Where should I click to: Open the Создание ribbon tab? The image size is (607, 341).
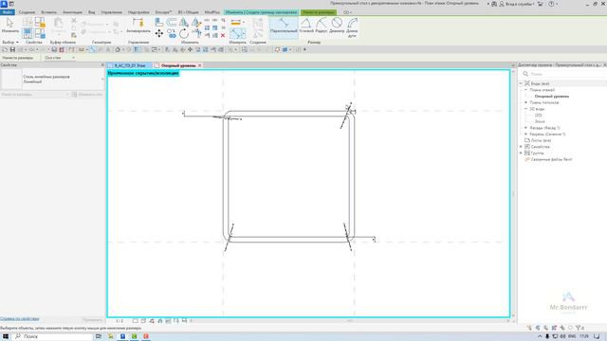(x=27, y=12)
